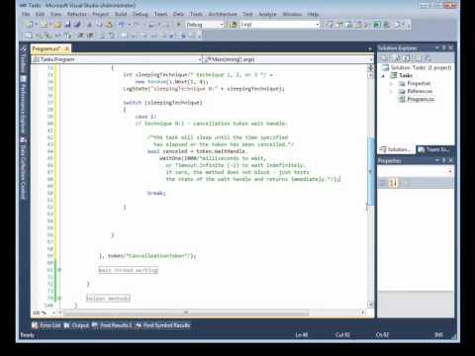Open the Window menu
This screenshot has height=356, width=475.
click(292, 14)
